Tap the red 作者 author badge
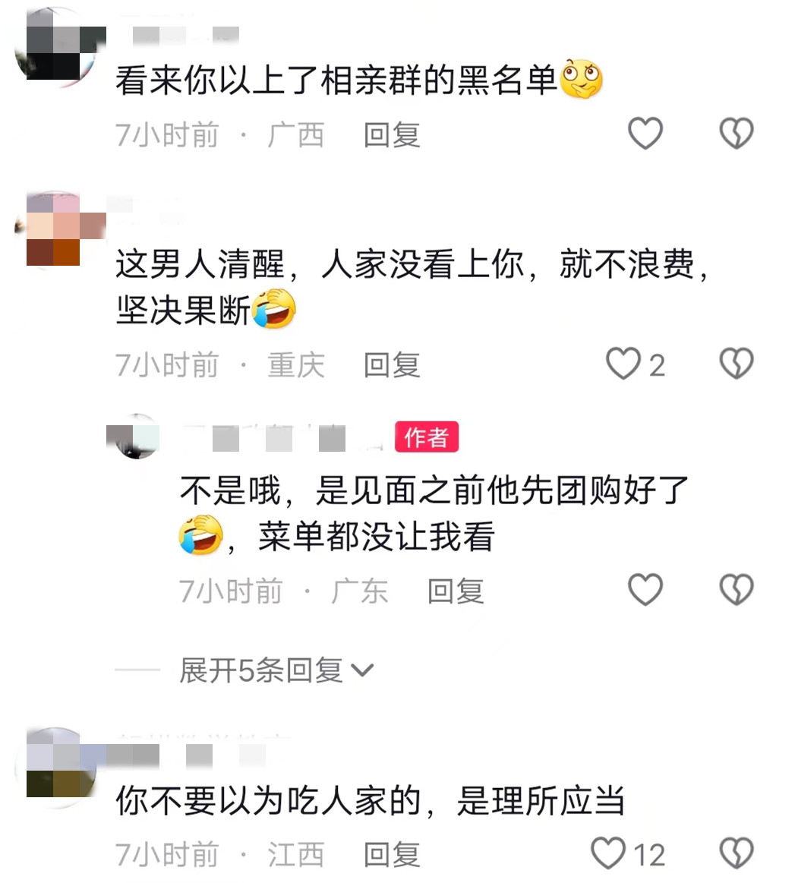 click(x=426, y=437)
